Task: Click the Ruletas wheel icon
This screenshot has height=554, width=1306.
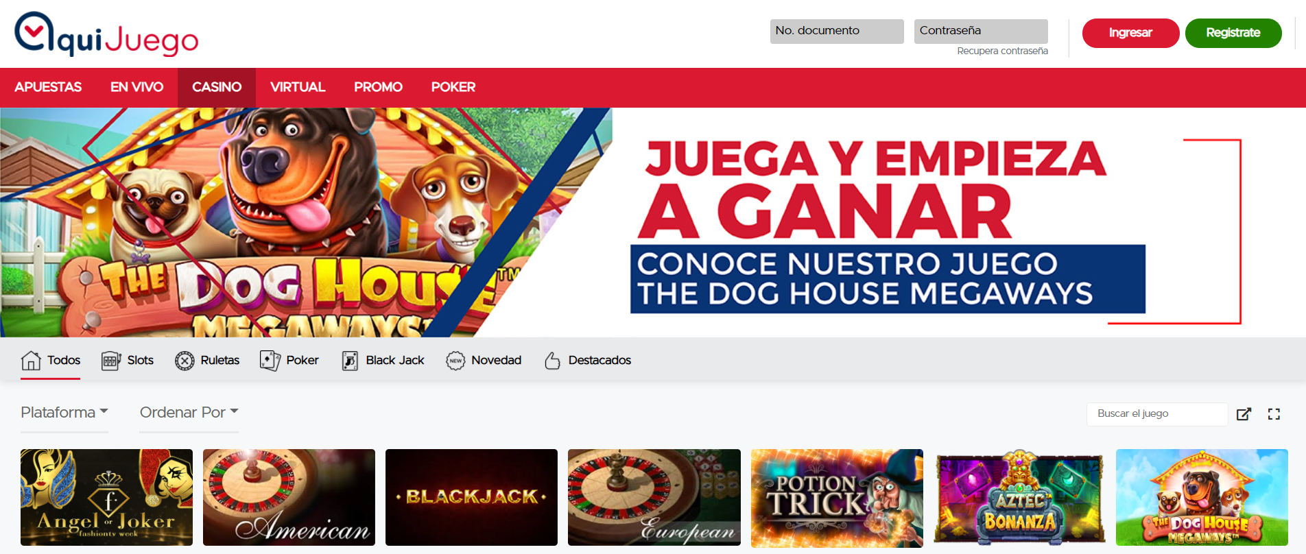Action: (185, 361)
